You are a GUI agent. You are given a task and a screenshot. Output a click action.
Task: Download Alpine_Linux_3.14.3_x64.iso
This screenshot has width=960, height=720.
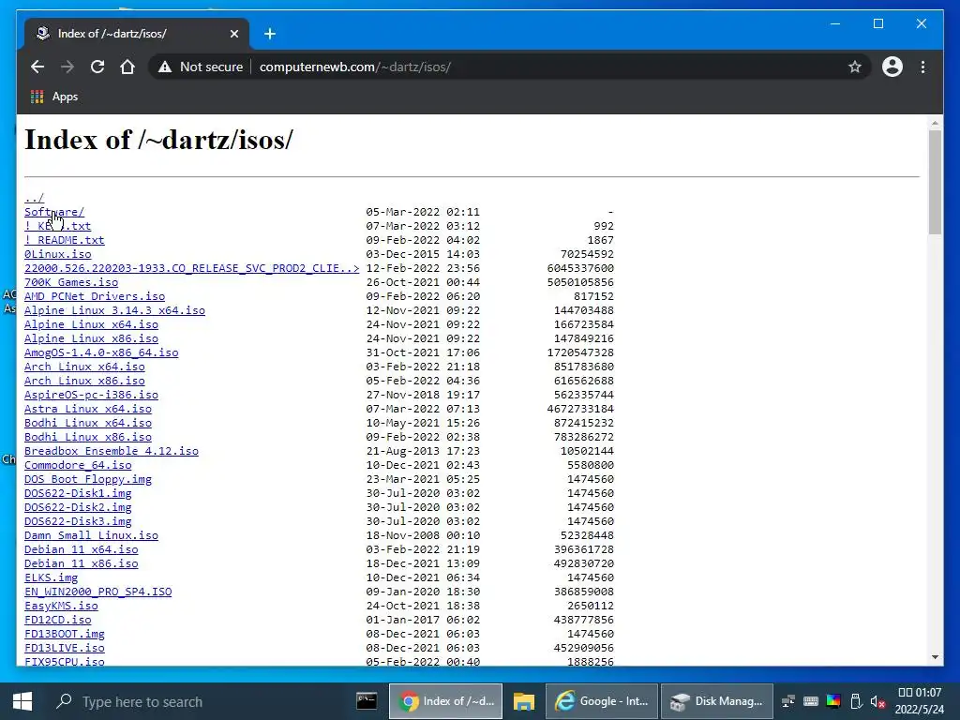point(114,310)
